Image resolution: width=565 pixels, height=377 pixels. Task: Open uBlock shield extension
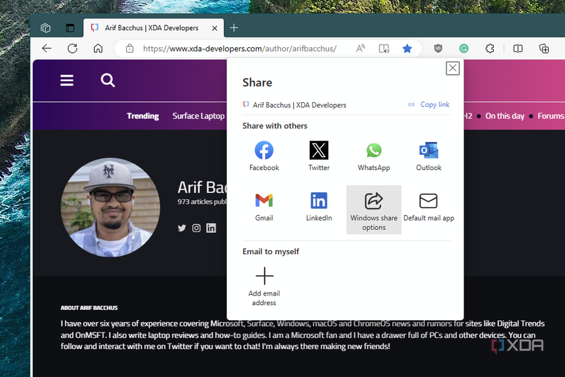(438, 49)
